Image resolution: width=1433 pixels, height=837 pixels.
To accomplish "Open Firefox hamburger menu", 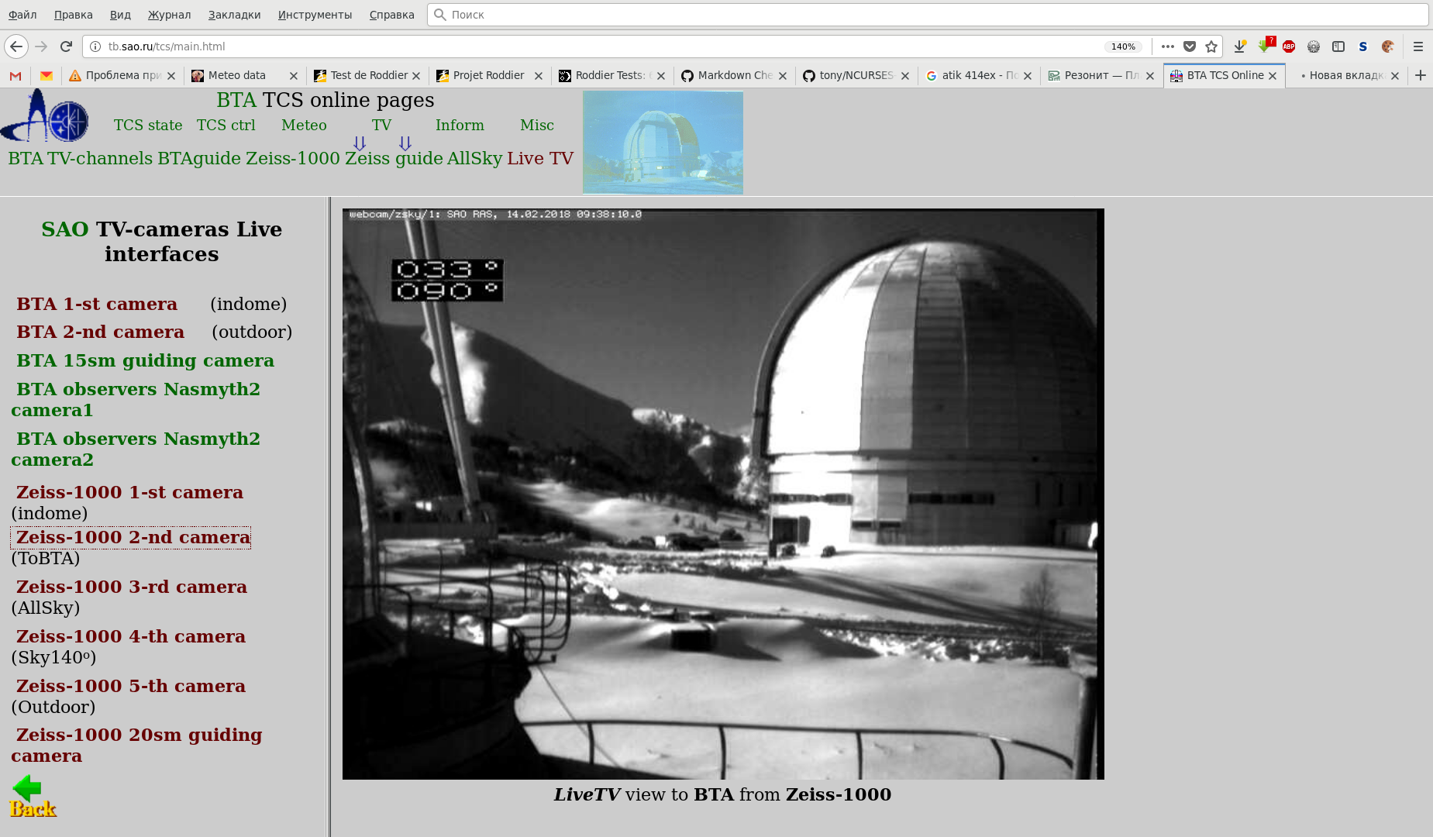I will [1418, 46].
